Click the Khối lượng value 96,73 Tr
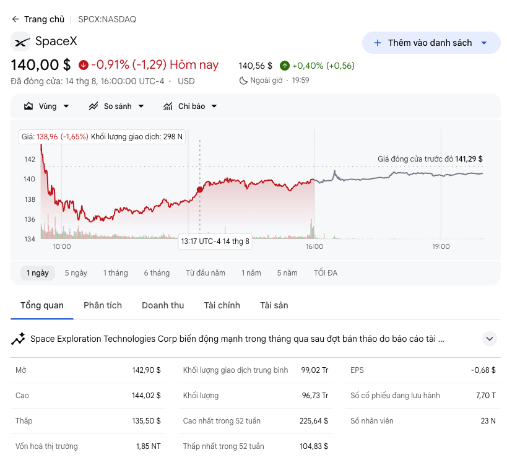Image resolution: width=507 pixels, height=465 pixels. pyautogui.click(x=315, y=396)
